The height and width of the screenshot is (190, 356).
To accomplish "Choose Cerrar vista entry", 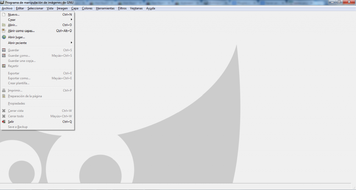I will (37, 111).
